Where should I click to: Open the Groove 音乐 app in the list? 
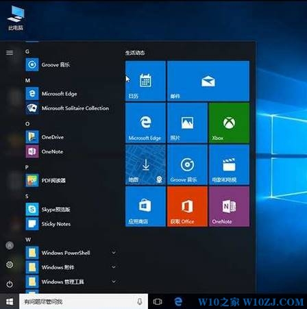71,65
